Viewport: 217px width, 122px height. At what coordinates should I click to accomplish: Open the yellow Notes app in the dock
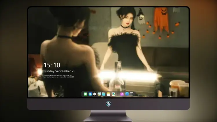(108, 94)
